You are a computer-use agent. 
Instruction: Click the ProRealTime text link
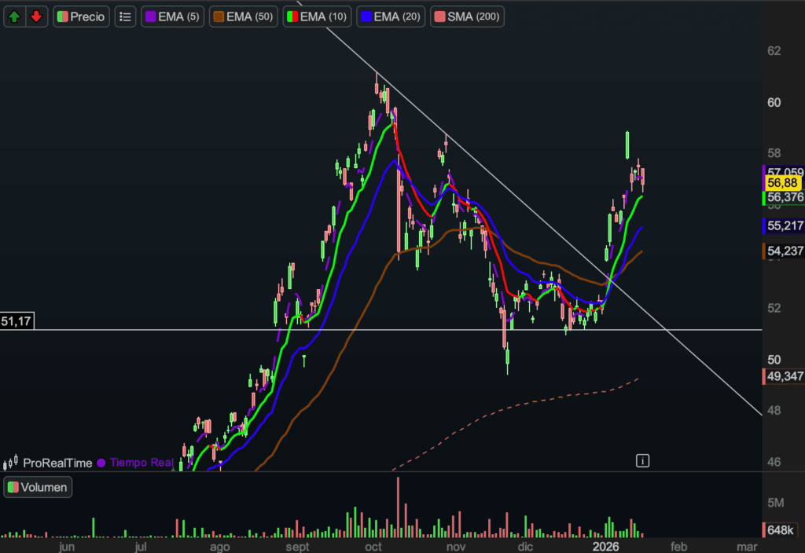(x=57, y=463)
